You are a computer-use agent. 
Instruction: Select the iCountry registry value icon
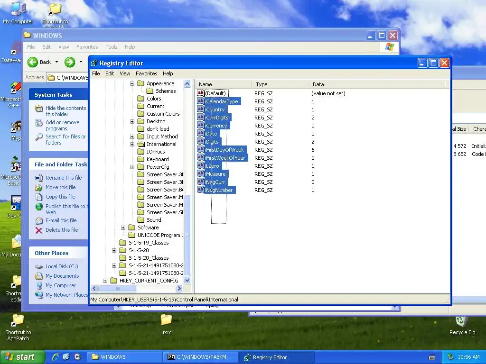click(x=201, y=109)
